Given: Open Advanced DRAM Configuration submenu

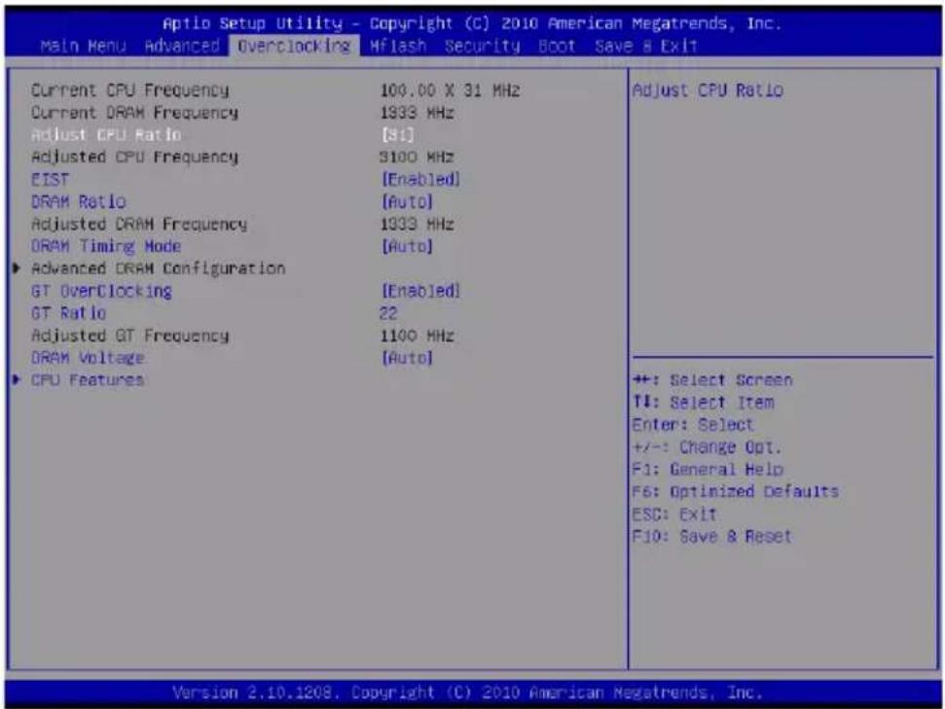Looking at the screenshot, I should (x=158, y=268).
